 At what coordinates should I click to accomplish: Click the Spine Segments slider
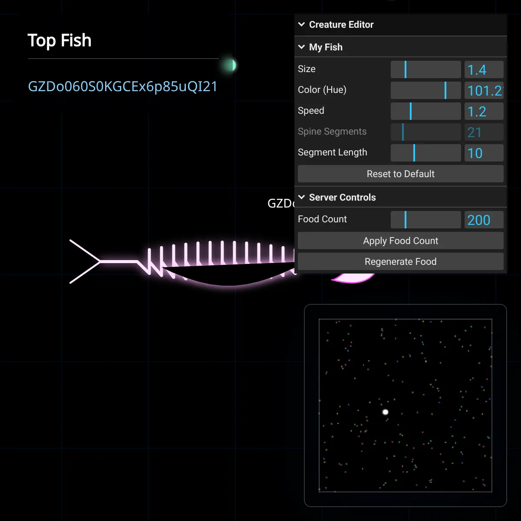coord(426,132)
